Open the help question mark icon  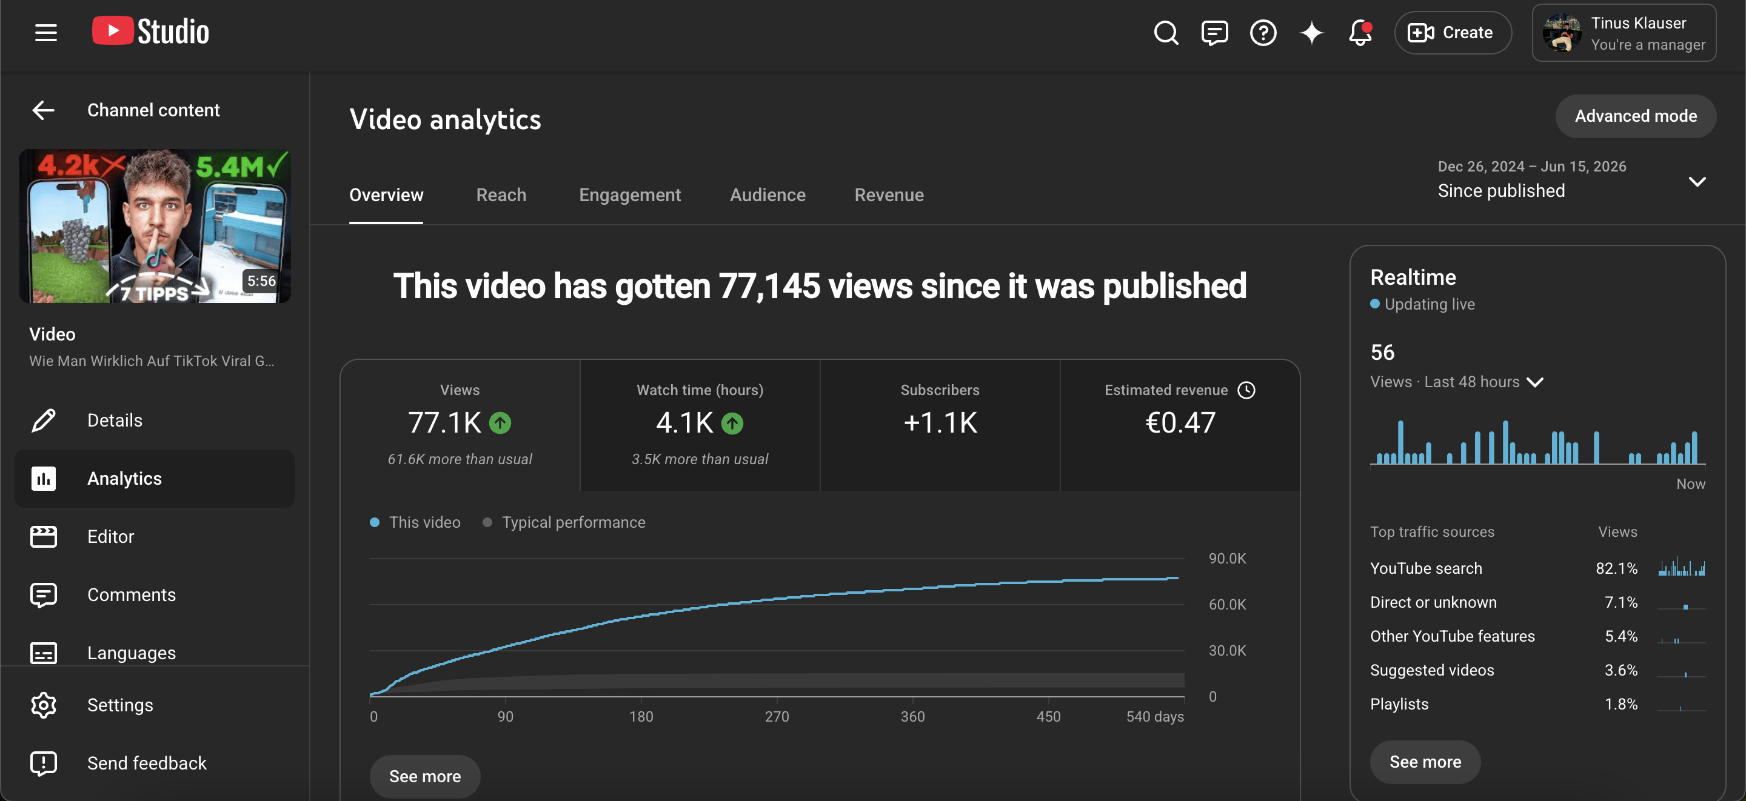[1263, 33]
